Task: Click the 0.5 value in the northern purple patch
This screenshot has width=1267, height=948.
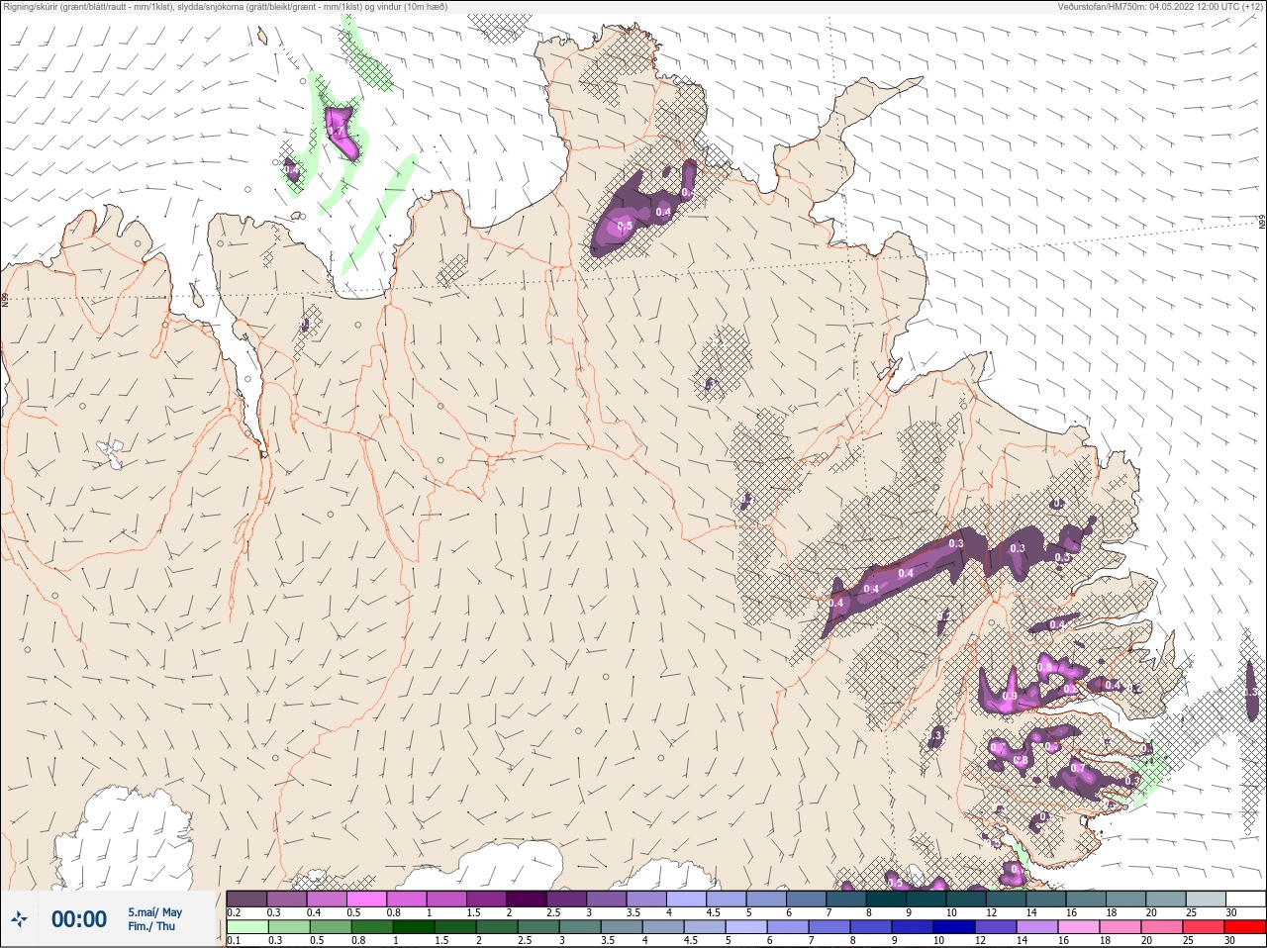Action: click(x=625, y=226)
